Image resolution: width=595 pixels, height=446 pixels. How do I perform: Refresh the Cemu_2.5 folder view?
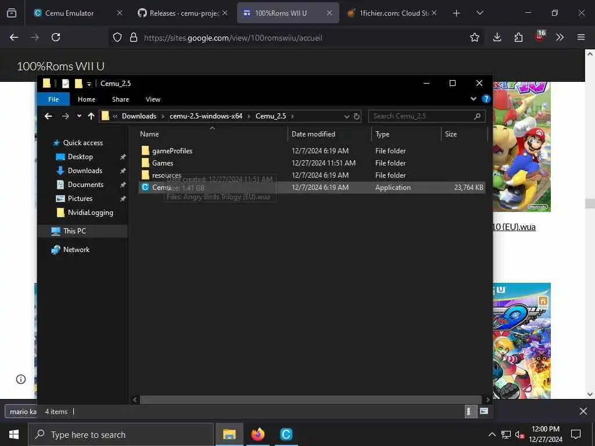[357, 116]
